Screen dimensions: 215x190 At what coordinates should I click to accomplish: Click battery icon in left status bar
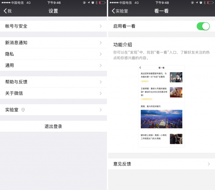click(x=102, y=3)
